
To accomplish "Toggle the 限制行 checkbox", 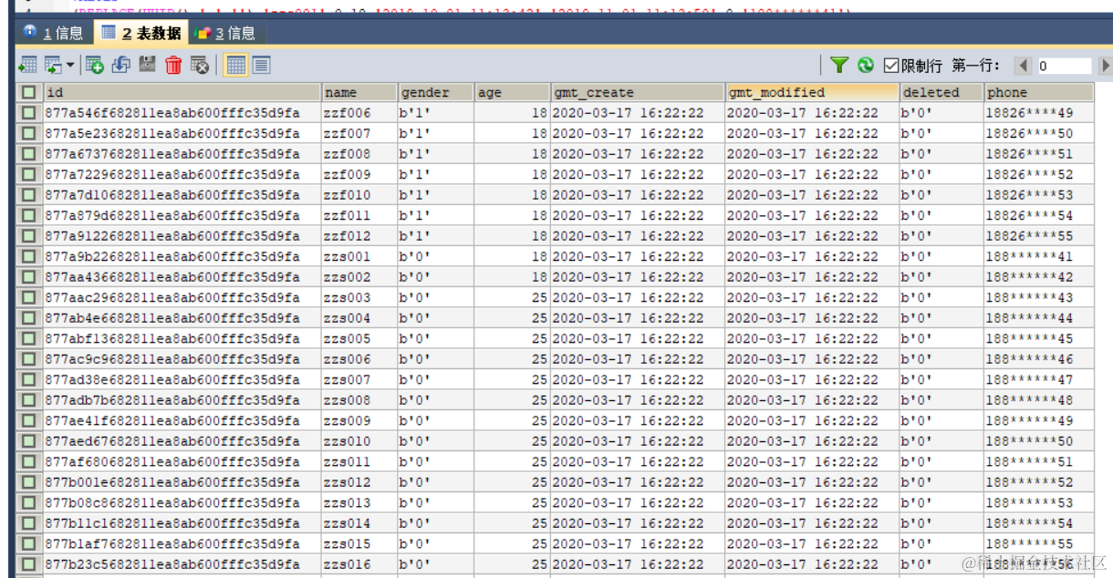I will [x=891, y=66].
